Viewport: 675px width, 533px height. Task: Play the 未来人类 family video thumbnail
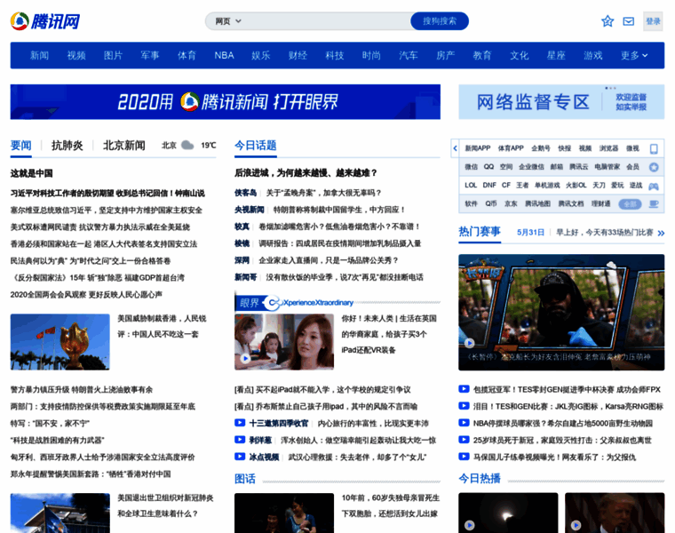click(x=245, y=358)
